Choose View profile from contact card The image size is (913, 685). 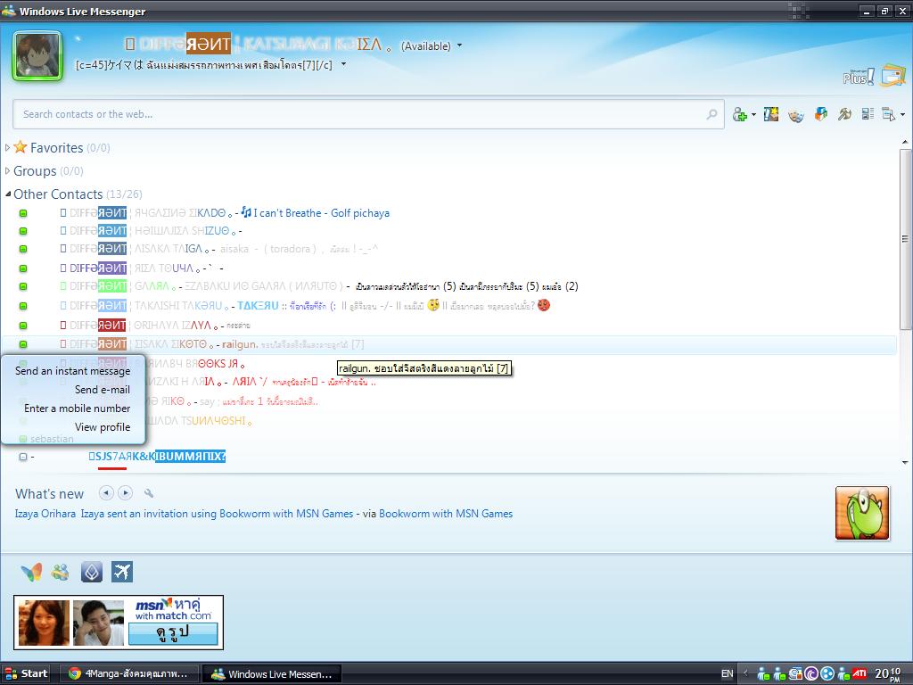(x=103, y=427)
